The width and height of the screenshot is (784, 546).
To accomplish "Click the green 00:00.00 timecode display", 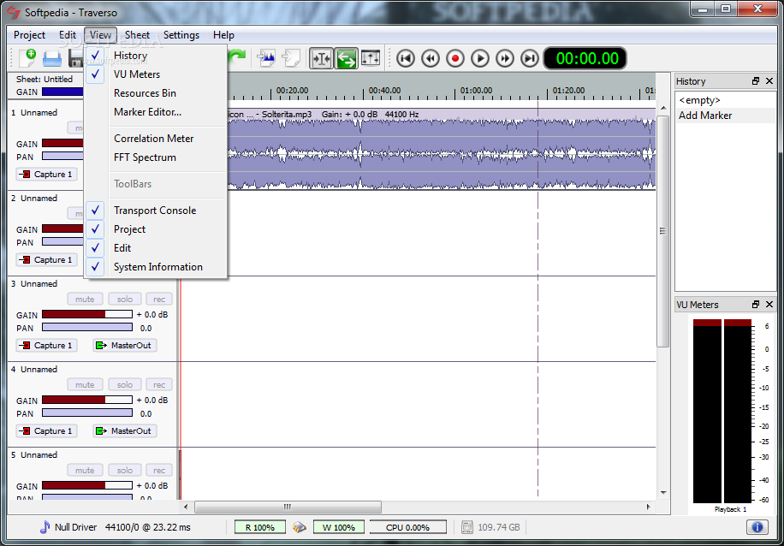I will pyautogui.click(x=585, y=58).
